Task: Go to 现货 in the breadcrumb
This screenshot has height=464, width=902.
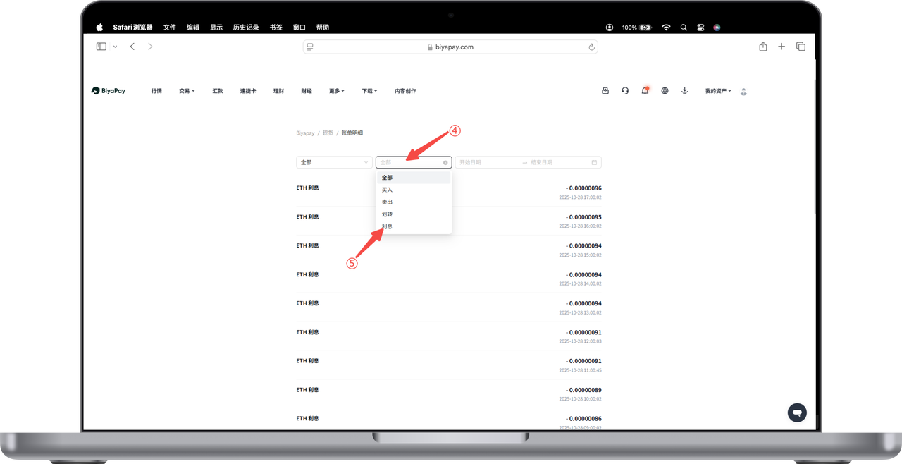Action: pyautogui.click(x=328, y=133)
